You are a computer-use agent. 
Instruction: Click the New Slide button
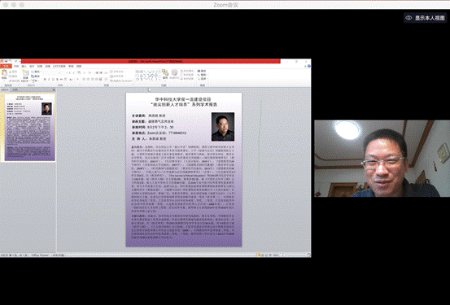coord(25,76)
